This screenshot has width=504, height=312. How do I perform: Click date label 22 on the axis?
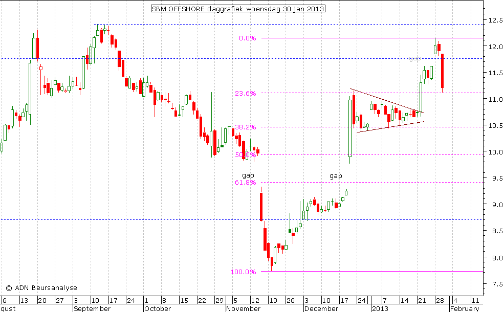(x=202, y=301)
